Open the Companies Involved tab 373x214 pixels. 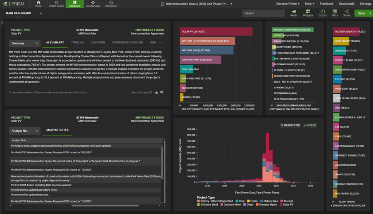tap(128, 43)
